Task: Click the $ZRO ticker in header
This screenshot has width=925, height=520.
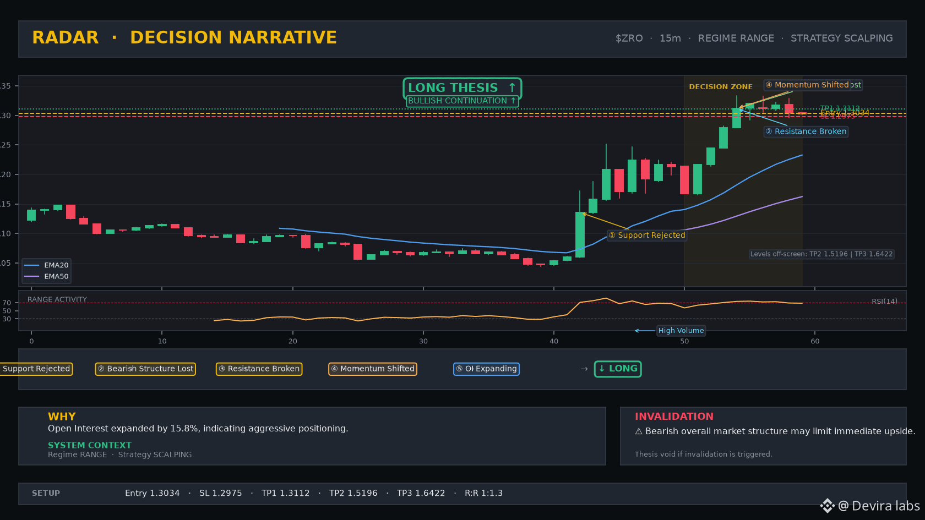Action: [629, 39]
